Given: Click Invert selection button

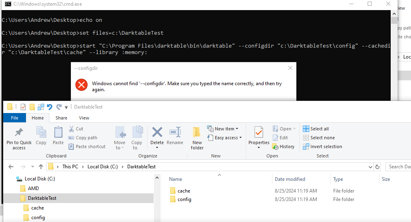Looking at the screenshot, I should click(x=323, y=147).
